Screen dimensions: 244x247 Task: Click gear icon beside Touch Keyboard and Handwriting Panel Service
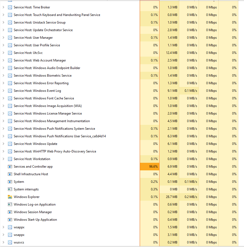10,15
